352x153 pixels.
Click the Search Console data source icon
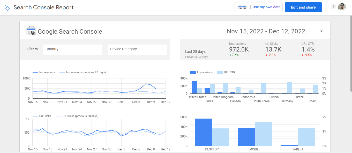pos(242,7)
